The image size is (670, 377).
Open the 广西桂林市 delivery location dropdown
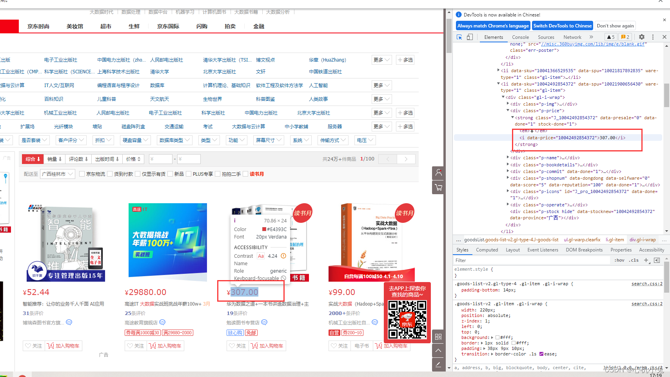tap(57, 174)
